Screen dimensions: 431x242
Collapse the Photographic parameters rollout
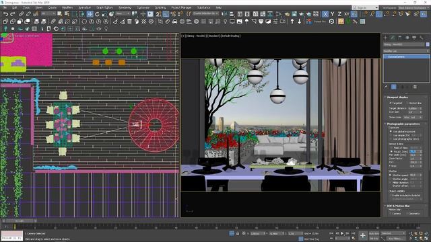(x=403, y=124)
